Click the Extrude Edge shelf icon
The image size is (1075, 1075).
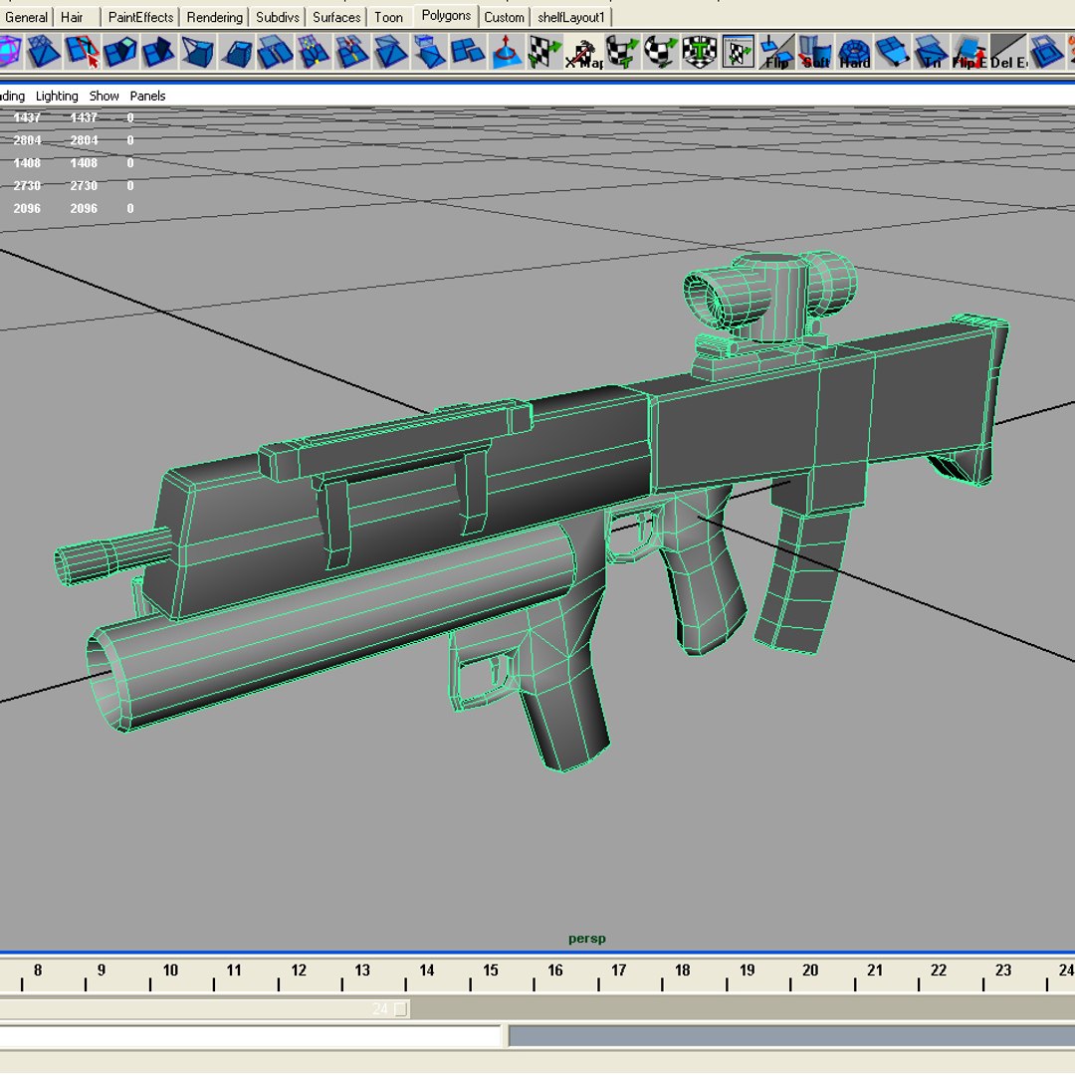159,52
